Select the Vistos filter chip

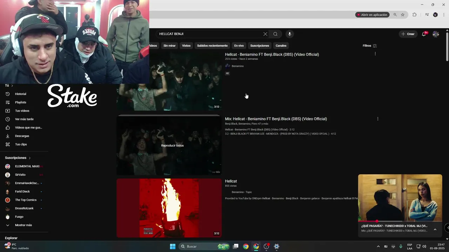(x=186, y=45)
